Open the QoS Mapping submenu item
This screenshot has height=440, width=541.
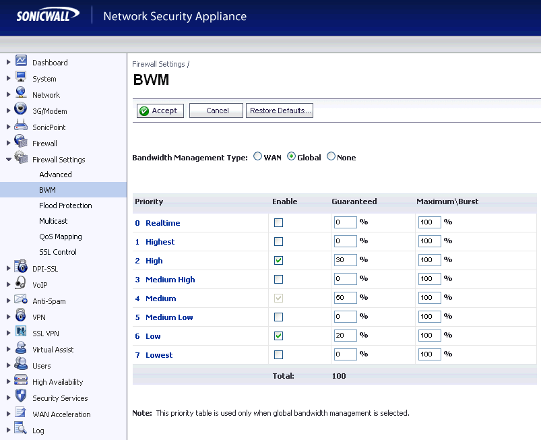coord(61,237)
